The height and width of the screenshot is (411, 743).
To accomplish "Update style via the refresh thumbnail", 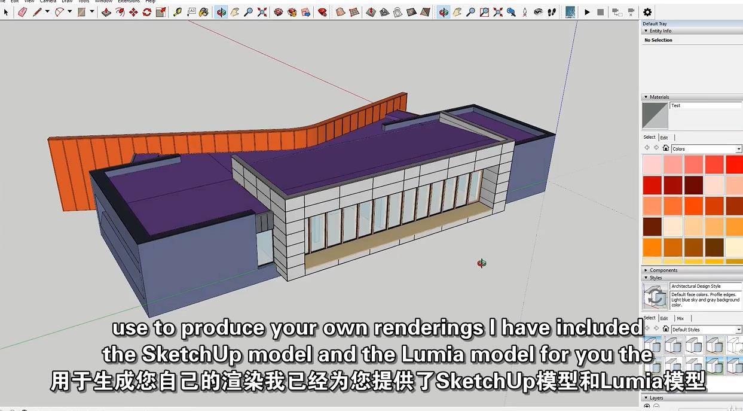I will tap(655, 297).
